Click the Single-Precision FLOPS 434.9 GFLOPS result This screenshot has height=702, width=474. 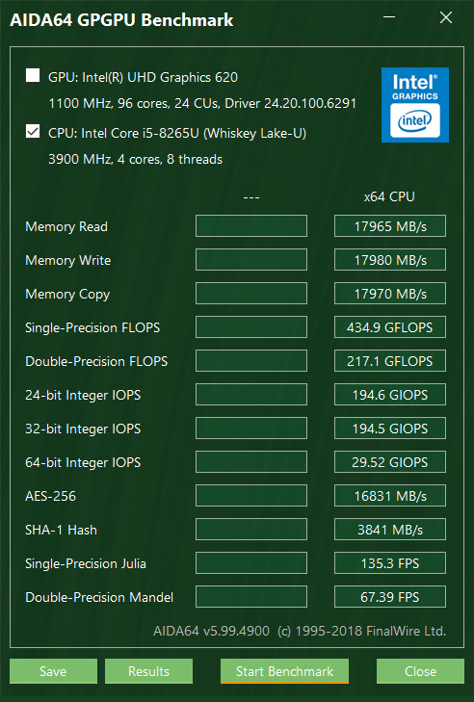click(x=390, y=327)
